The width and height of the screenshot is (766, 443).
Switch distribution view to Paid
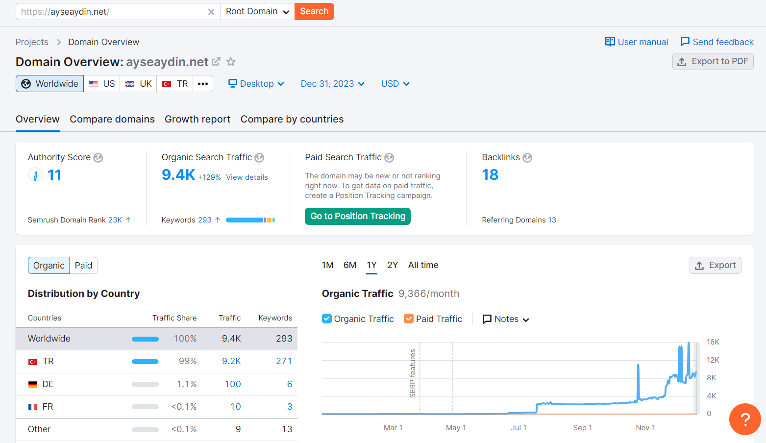[83, 266]
